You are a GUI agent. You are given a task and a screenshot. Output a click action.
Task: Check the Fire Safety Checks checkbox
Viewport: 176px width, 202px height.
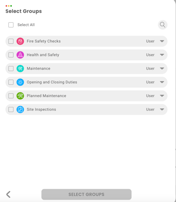click(x=11, y=41)
